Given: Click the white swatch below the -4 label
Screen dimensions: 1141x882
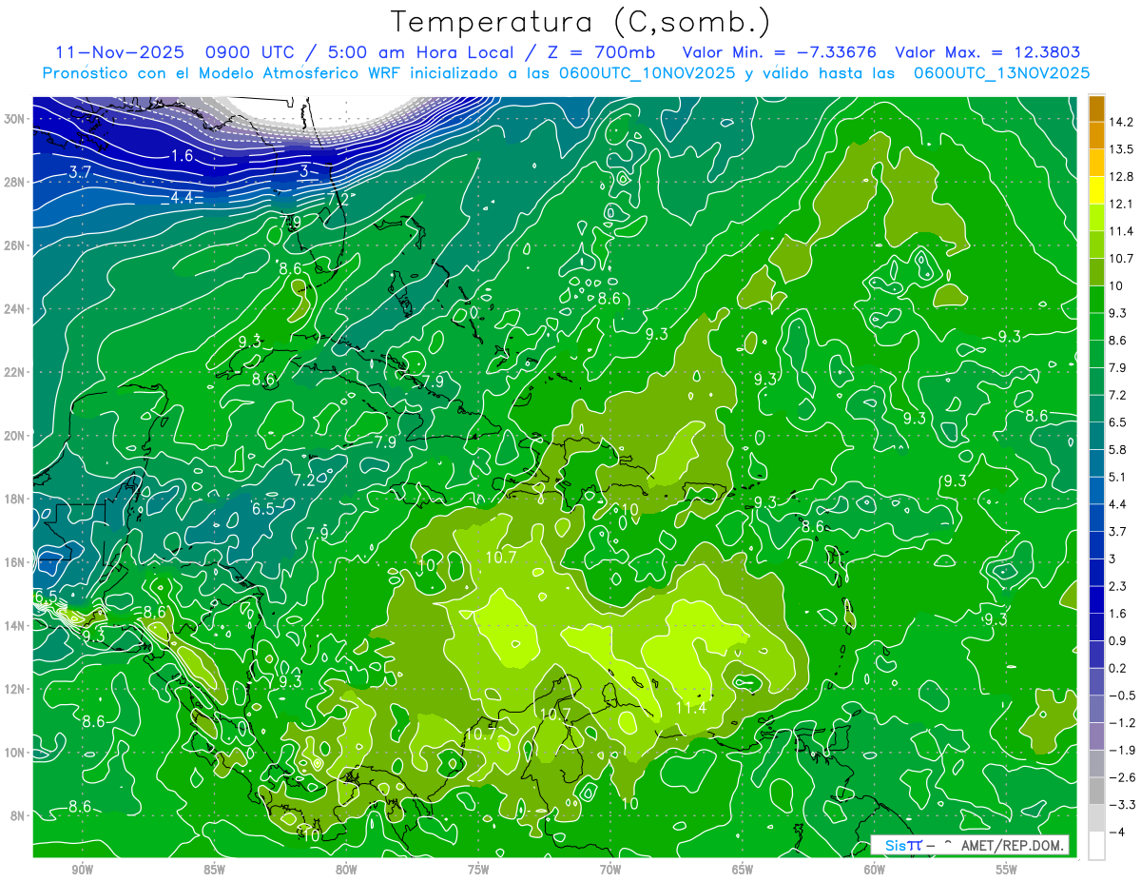Looking at the screenshot, I should tap(1096, 846).
